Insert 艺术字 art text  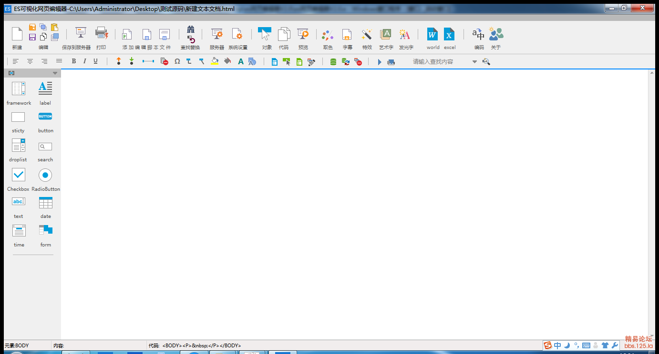(386, 34)
